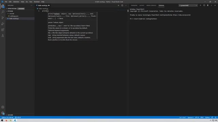
Task: Show hidden system tray icons
Action: tap(211, 121)
